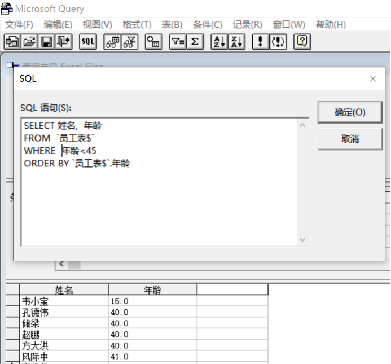Click the FROM `员工表$` line
This screenshot has width=391, height=364.
click(59, 138)
